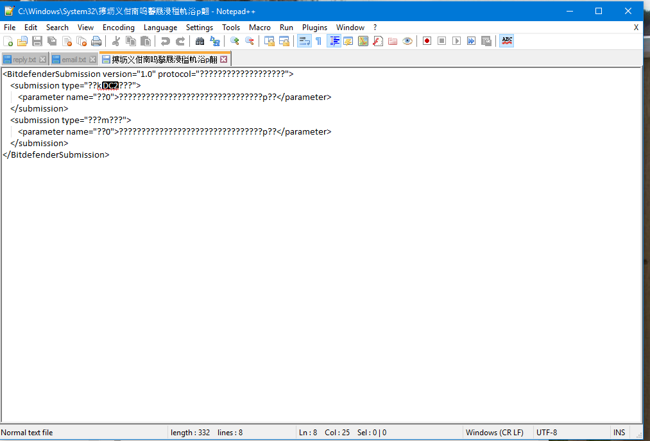Save the current file using toolbar

coord(37,41)
